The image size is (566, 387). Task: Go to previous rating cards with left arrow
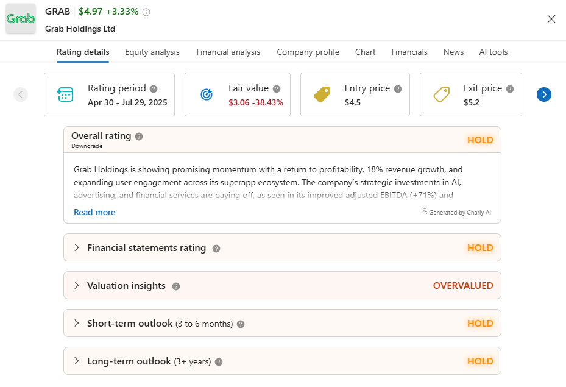click(21, 94)
